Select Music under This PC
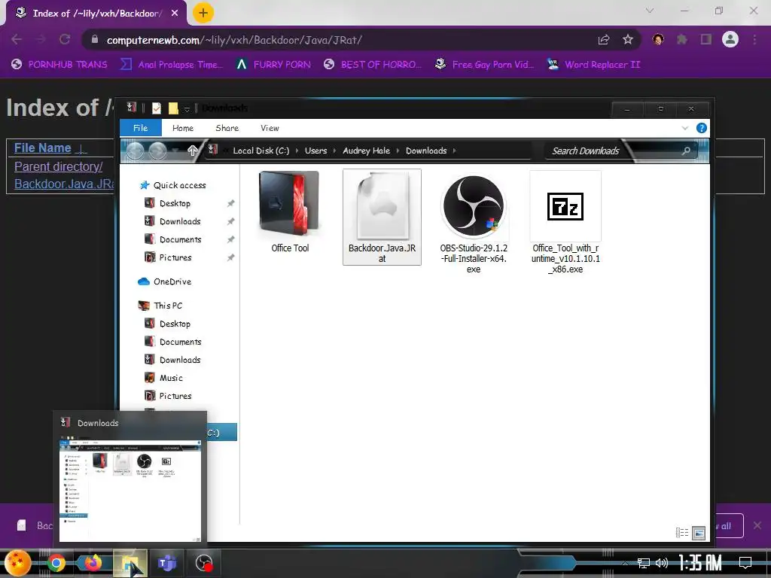 [171, 378]
